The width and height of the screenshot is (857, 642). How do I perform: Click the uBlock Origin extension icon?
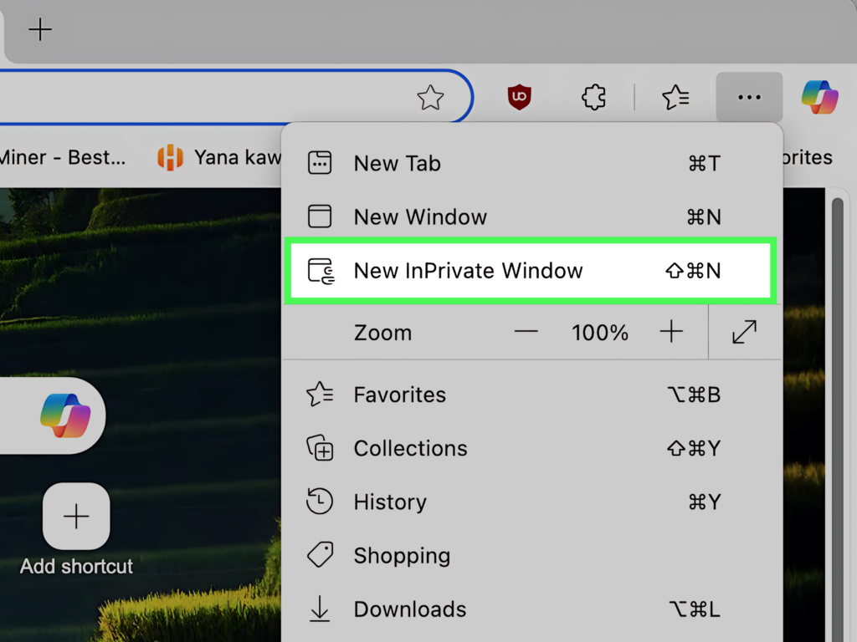coord(520,98)
